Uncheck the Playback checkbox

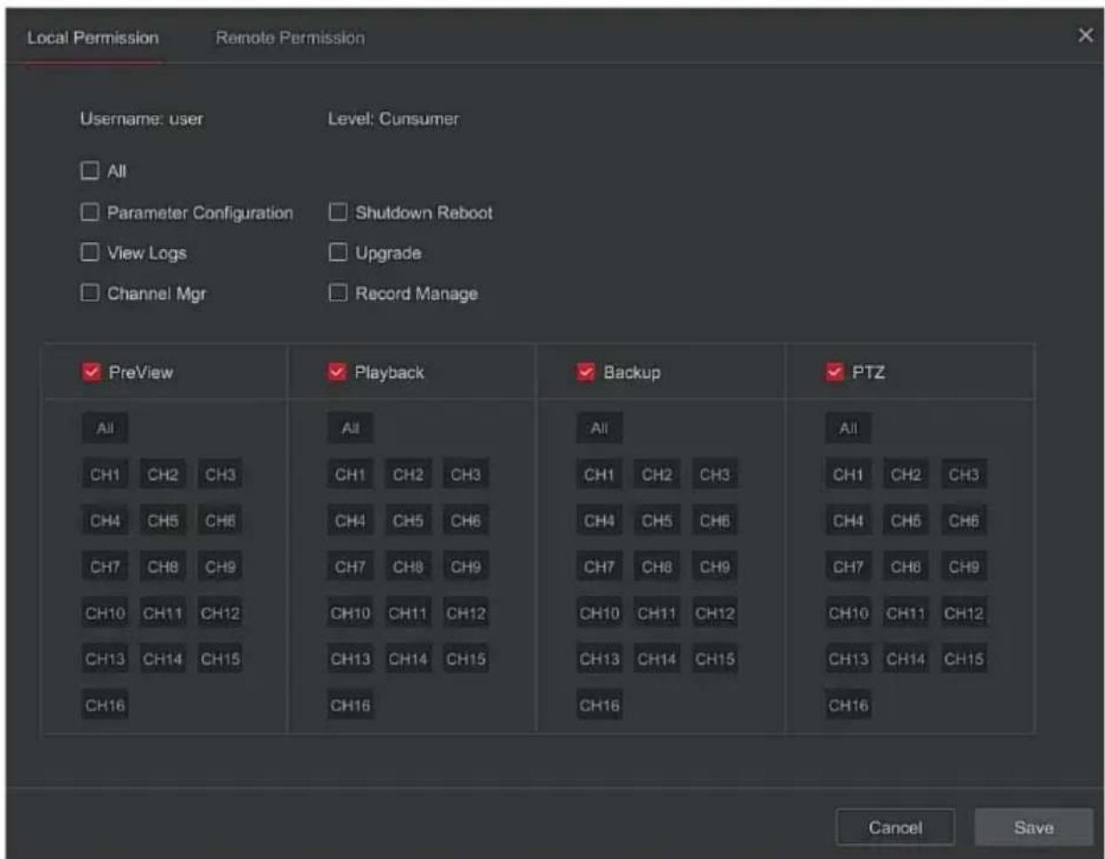336,371
